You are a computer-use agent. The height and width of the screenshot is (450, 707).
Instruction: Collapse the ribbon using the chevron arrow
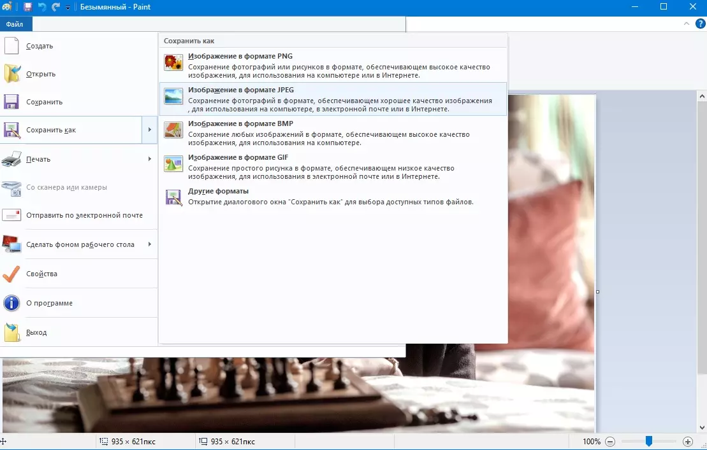coord(687,24)
